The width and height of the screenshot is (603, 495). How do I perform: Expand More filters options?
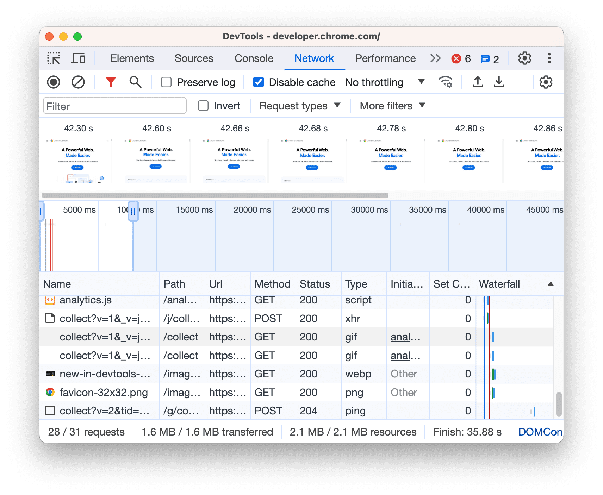(x=391, y=106)
